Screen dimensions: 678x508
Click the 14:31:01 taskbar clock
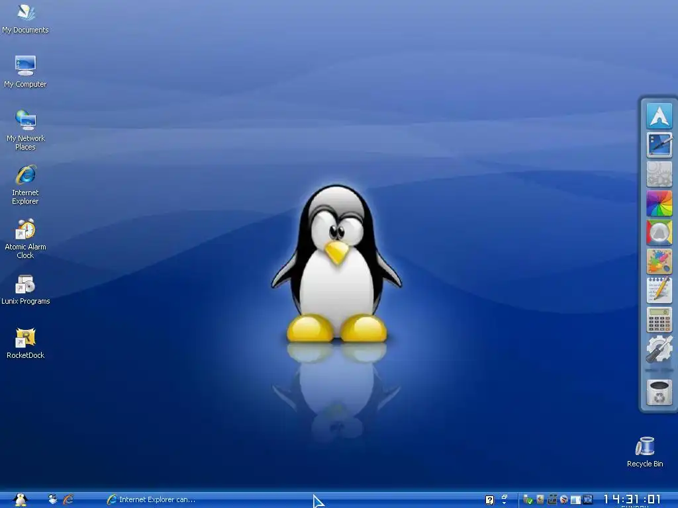(x=632, y=499)
